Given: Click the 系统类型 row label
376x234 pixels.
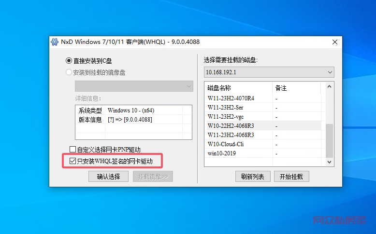Looking at the screenshot, I should pyautogui.click(x=90, y=110).
